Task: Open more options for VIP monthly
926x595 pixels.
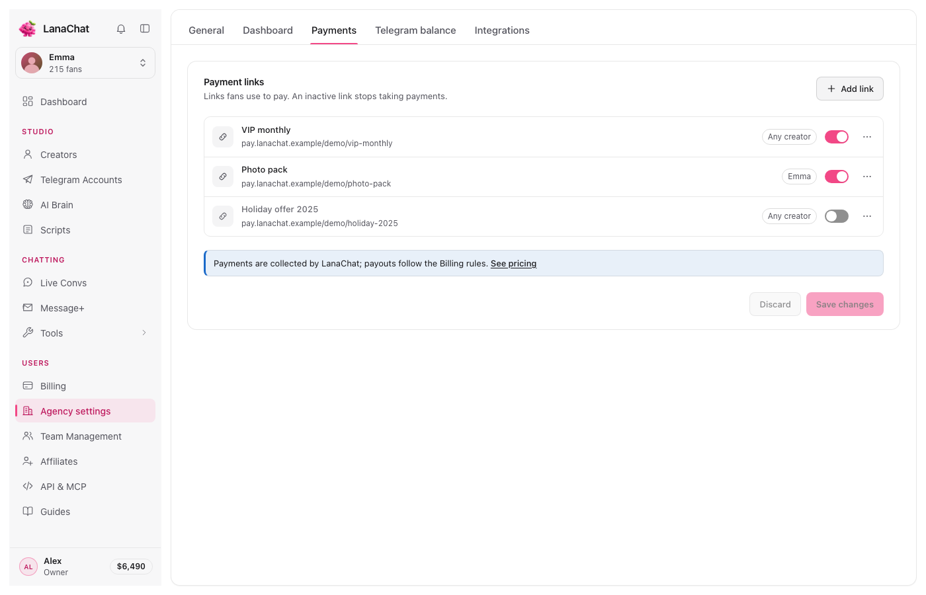Action: (867, 137)
